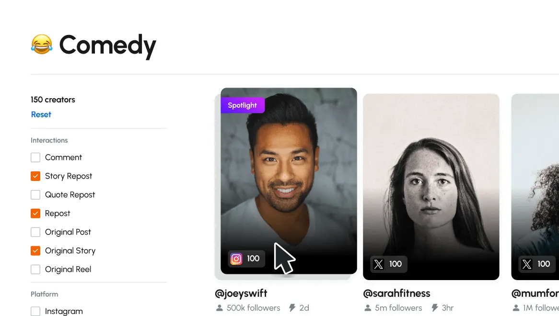Click the Reset filters link

click(41, 114)
